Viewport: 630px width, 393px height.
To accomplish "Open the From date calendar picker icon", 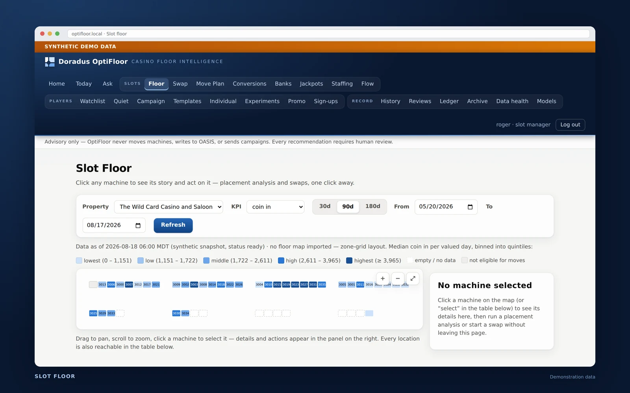I will 470,207.
